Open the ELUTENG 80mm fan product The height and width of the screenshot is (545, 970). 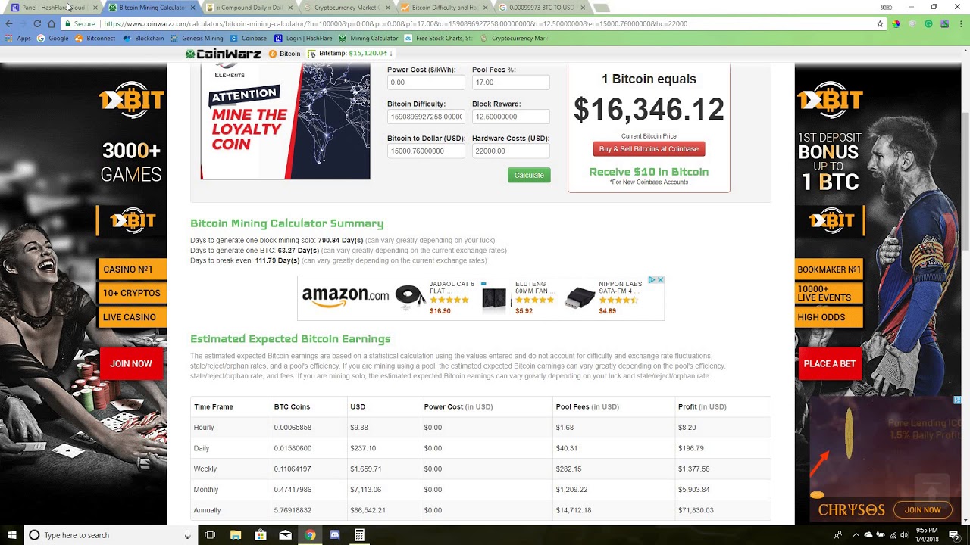coord(520,297)
